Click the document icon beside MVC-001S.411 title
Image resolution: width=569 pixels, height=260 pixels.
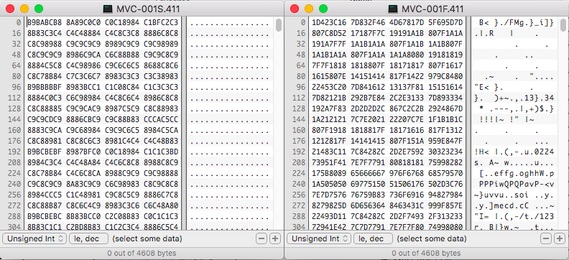coord(108,9)
